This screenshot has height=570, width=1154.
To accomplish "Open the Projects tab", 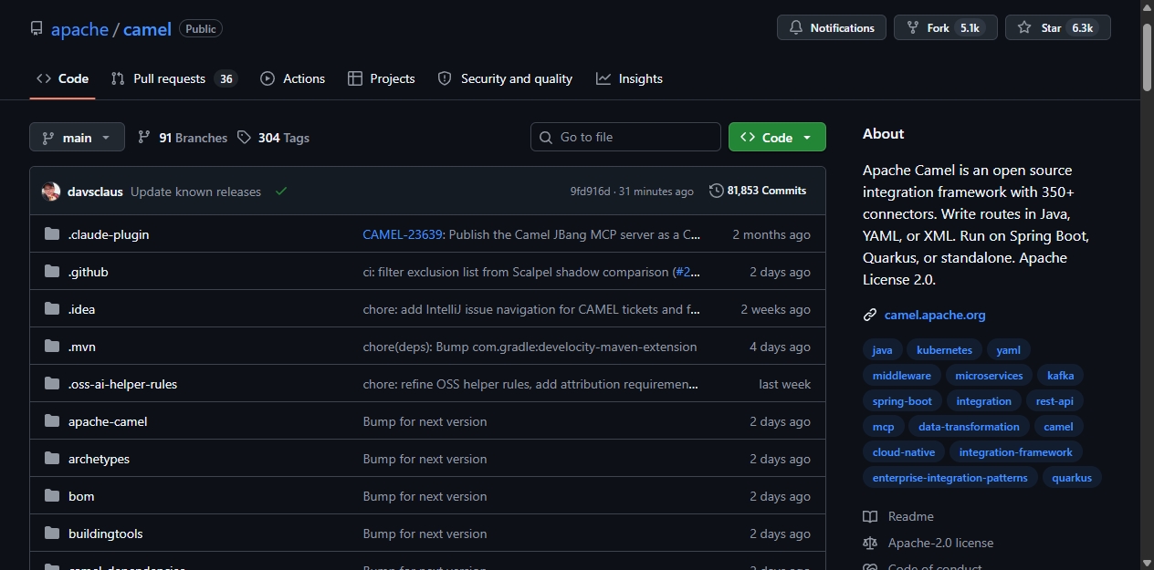I will pyautogui.click(x=382, y=79).
